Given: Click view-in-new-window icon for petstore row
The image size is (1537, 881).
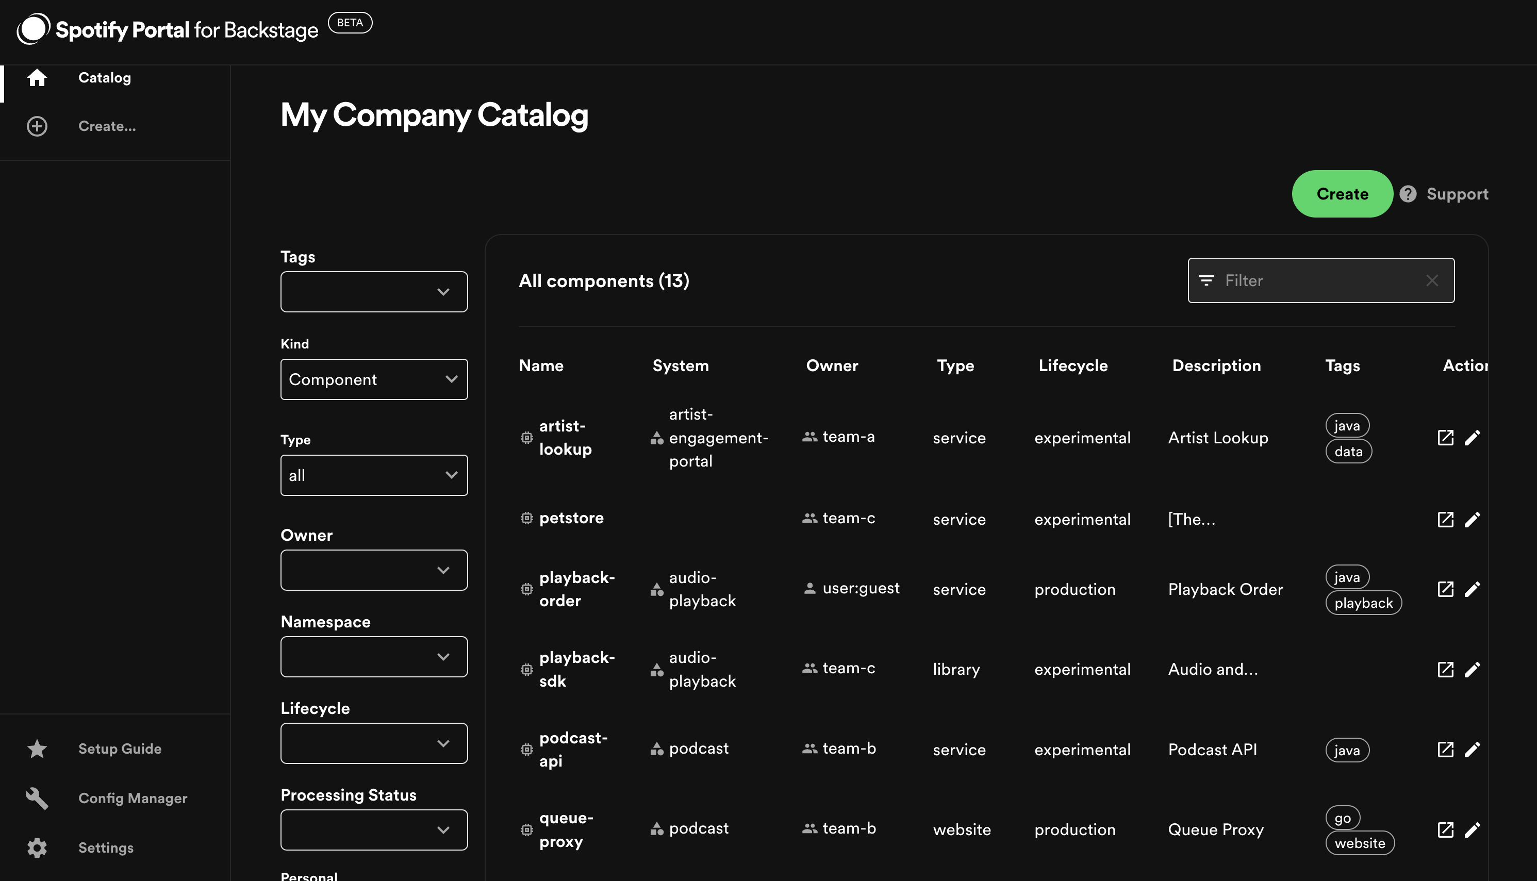Looking at the screenshot, I should (1445, 519).
